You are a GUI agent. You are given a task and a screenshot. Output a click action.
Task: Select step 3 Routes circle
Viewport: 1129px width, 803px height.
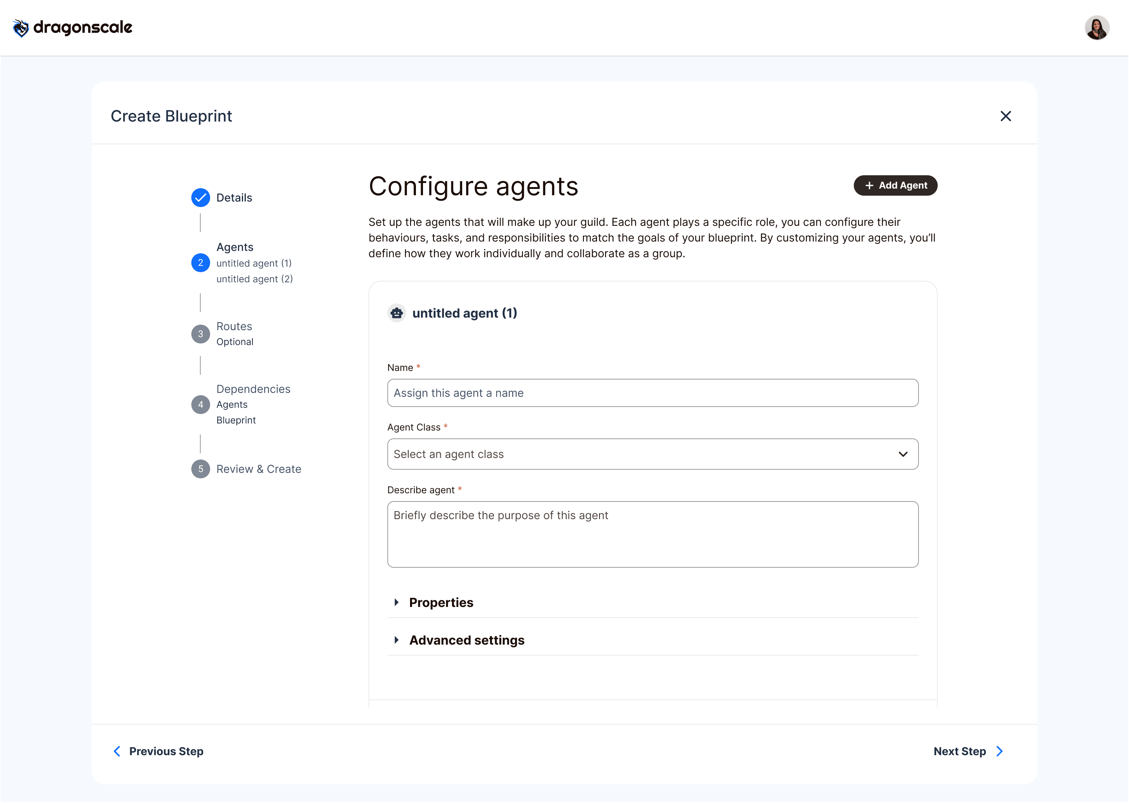click(x=200, y=334)
